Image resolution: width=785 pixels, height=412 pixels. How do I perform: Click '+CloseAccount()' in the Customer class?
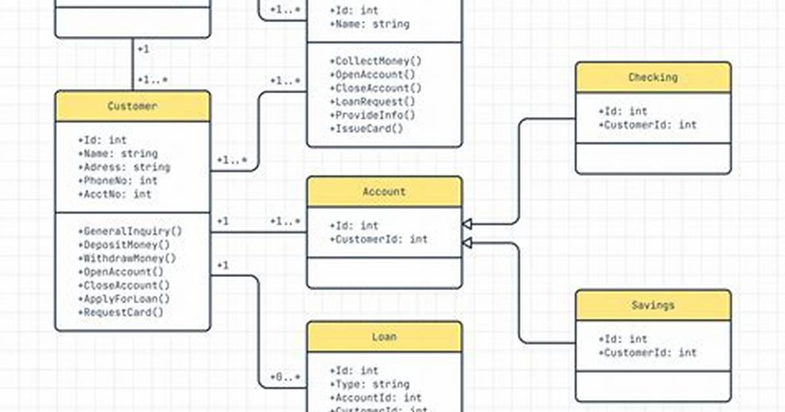click(x=124, y=285)
